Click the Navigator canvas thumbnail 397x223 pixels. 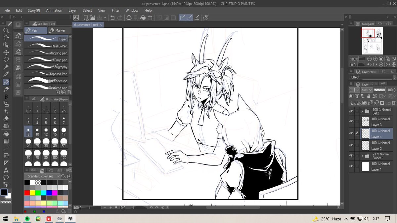click(373, 41)
